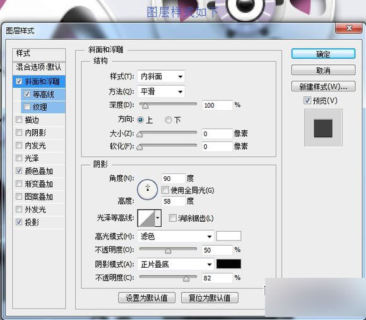This screenshot has width=366, height=320.
Task: Click the 高度 field showing 58
Action: [174, 201]
